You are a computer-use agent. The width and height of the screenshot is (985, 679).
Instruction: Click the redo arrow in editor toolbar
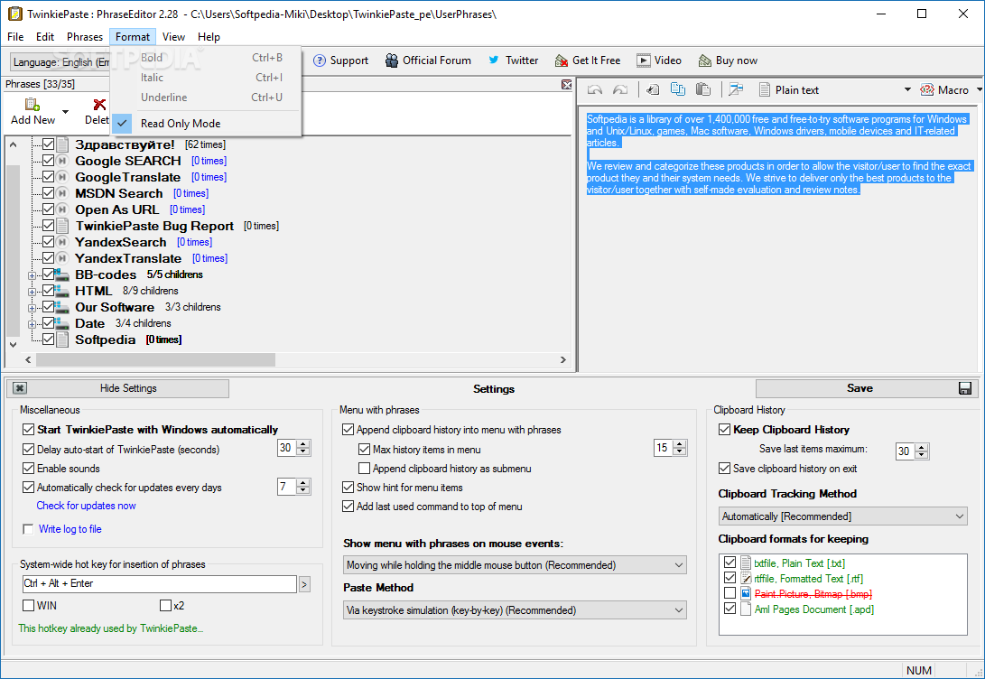pyautogui.click(x=620, y=89)
